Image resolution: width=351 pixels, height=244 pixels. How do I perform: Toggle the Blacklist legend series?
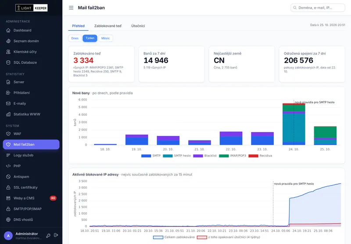click(x=205, y=156)
